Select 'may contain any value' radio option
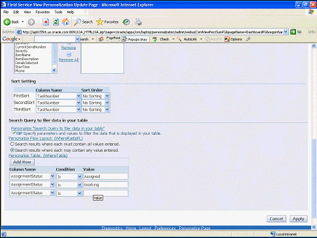This screenshot has height=238, width=317. (x=12, y=150)
